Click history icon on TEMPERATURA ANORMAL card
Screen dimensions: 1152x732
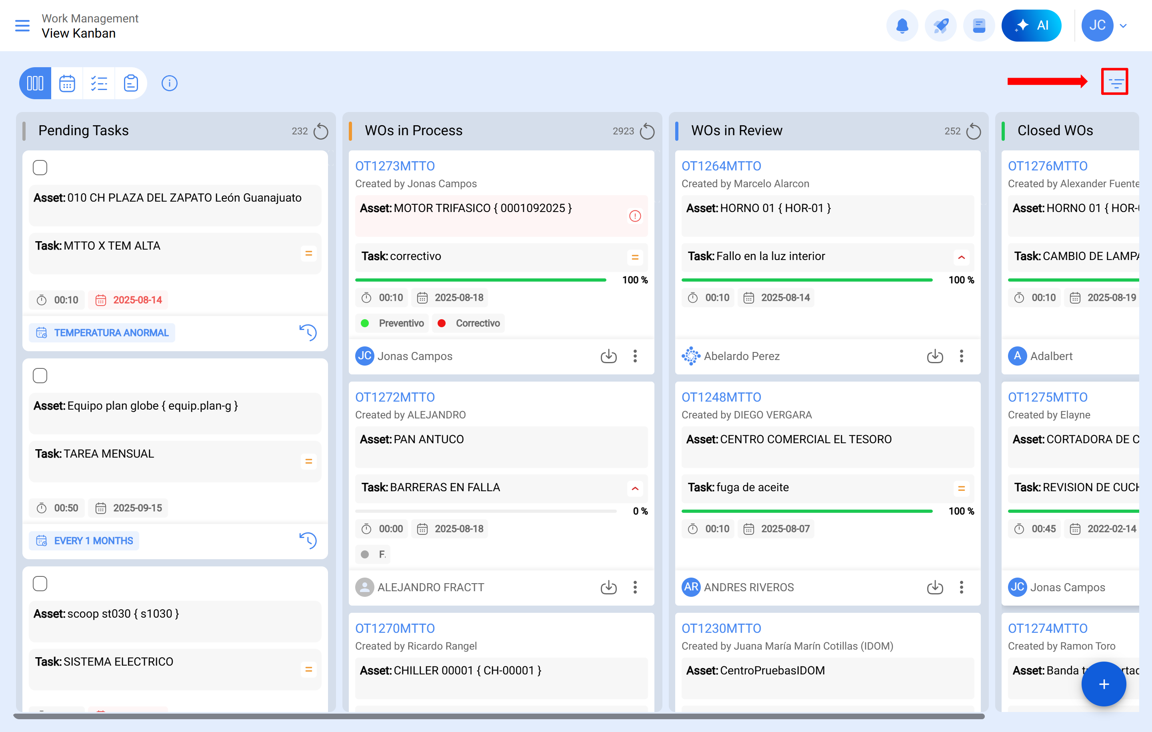pyautogui.click(x=308, y=332)
